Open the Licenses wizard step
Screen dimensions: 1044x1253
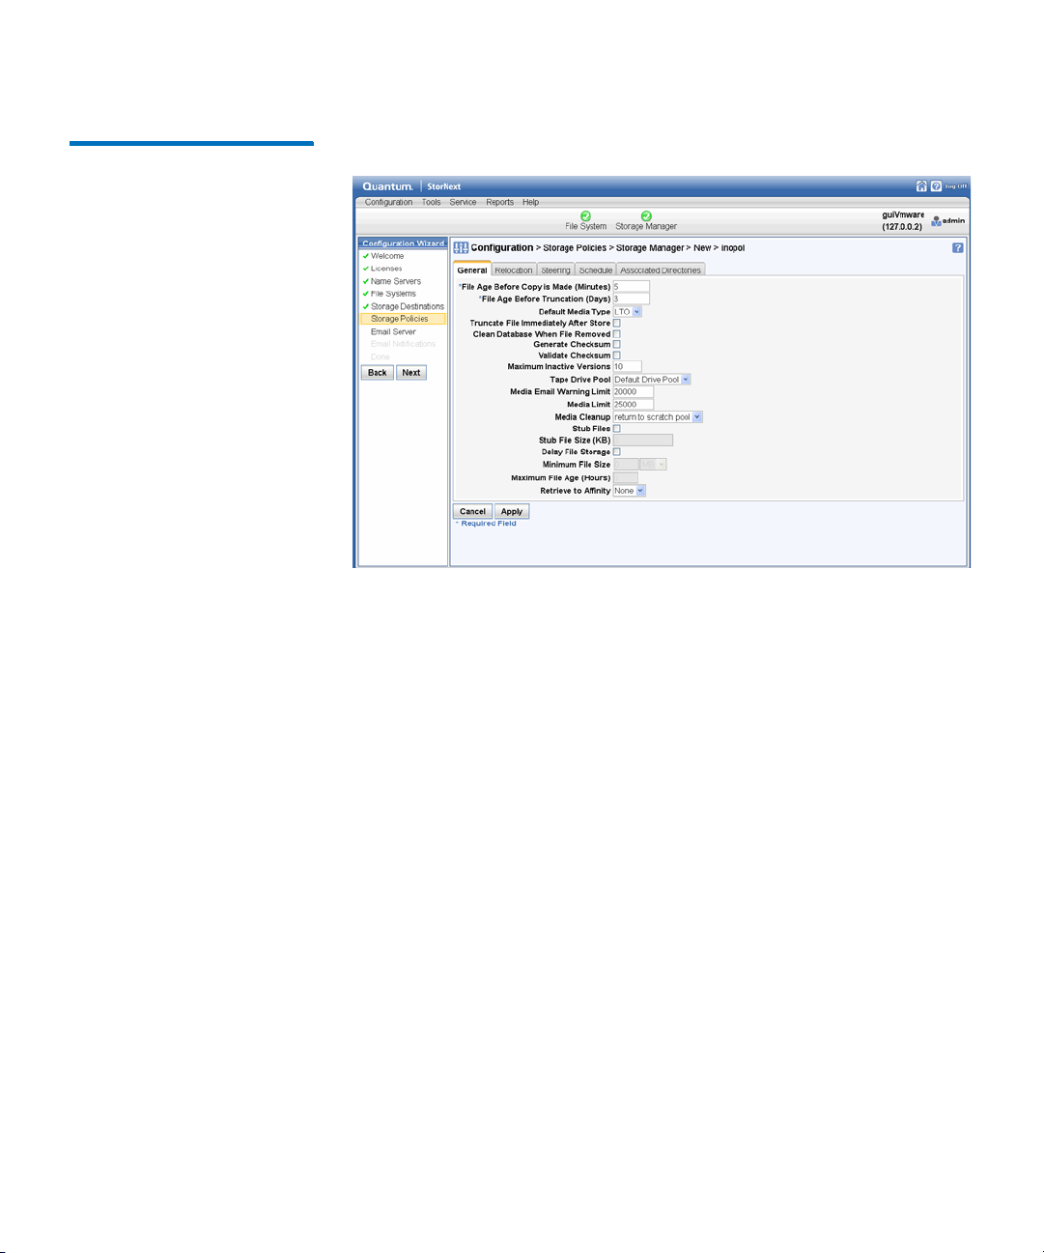click(x=386, y=269)
